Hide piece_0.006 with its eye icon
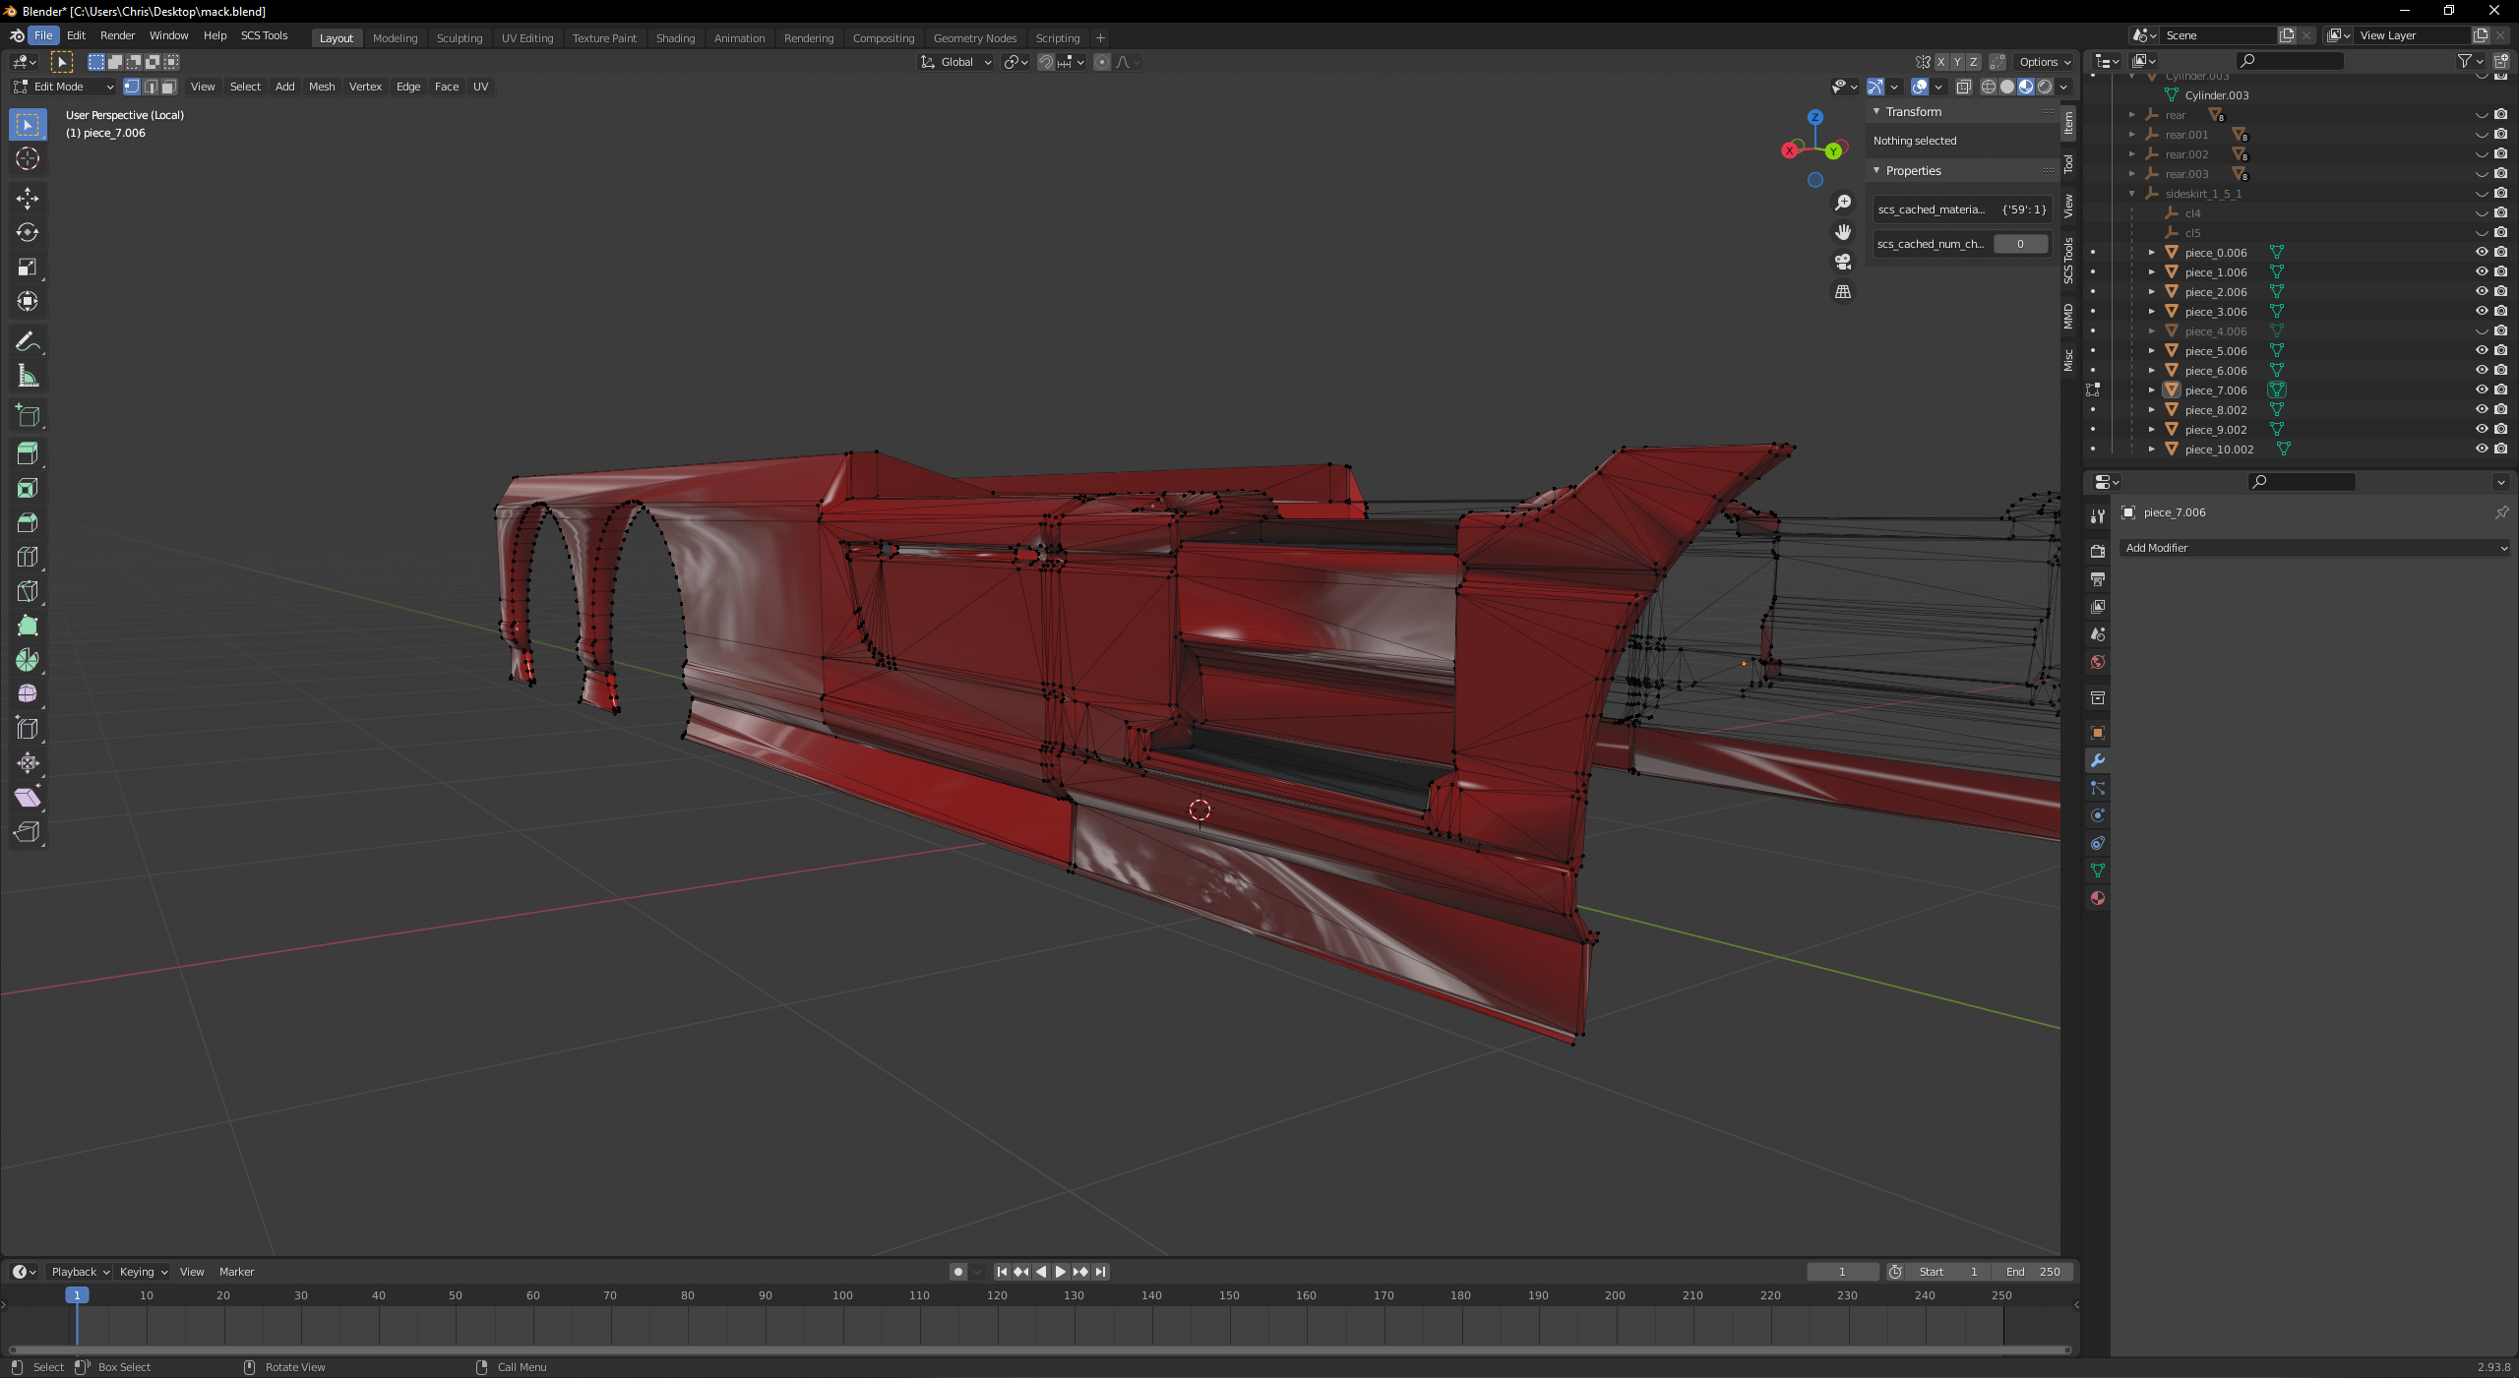2519x1378 pixels. click(x=2481, y=253)
